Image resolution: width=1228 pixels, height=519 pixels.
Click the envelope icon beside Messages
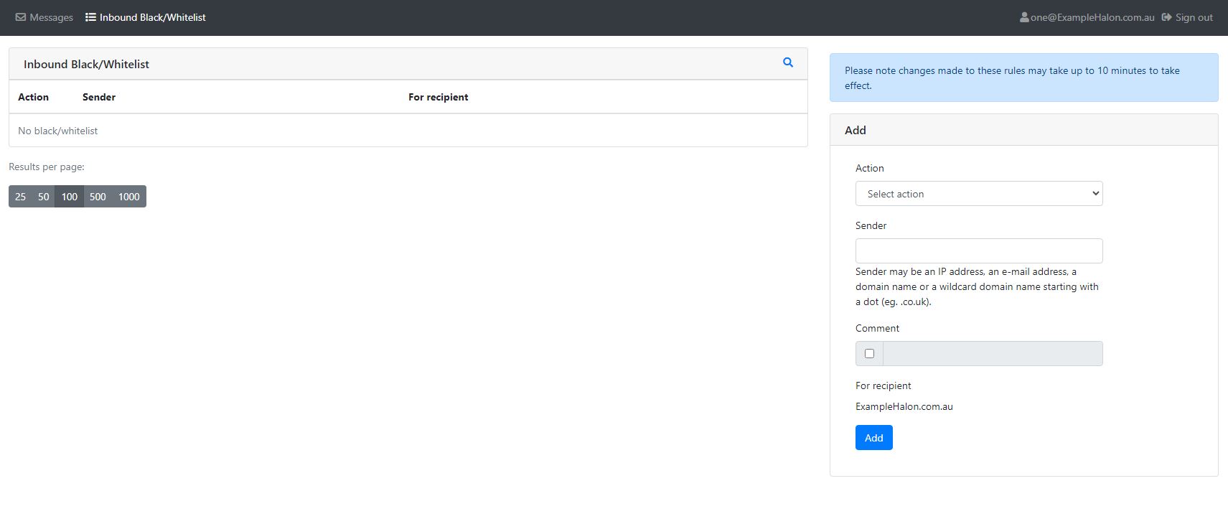click(x=21, y=17)
